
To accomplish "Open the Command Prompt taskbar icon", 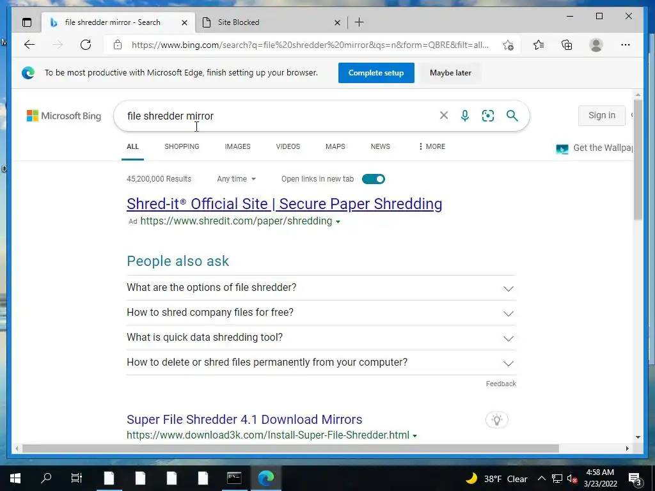I will pyautogui.click(x=234, y=478).
